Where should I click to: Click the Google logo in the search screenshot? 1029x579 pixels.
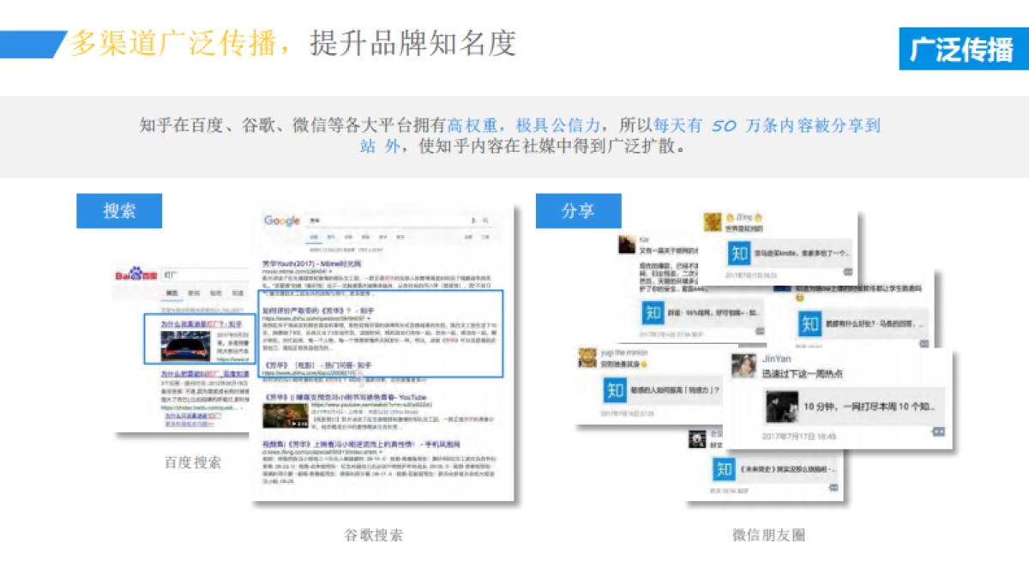coord(280,220)
